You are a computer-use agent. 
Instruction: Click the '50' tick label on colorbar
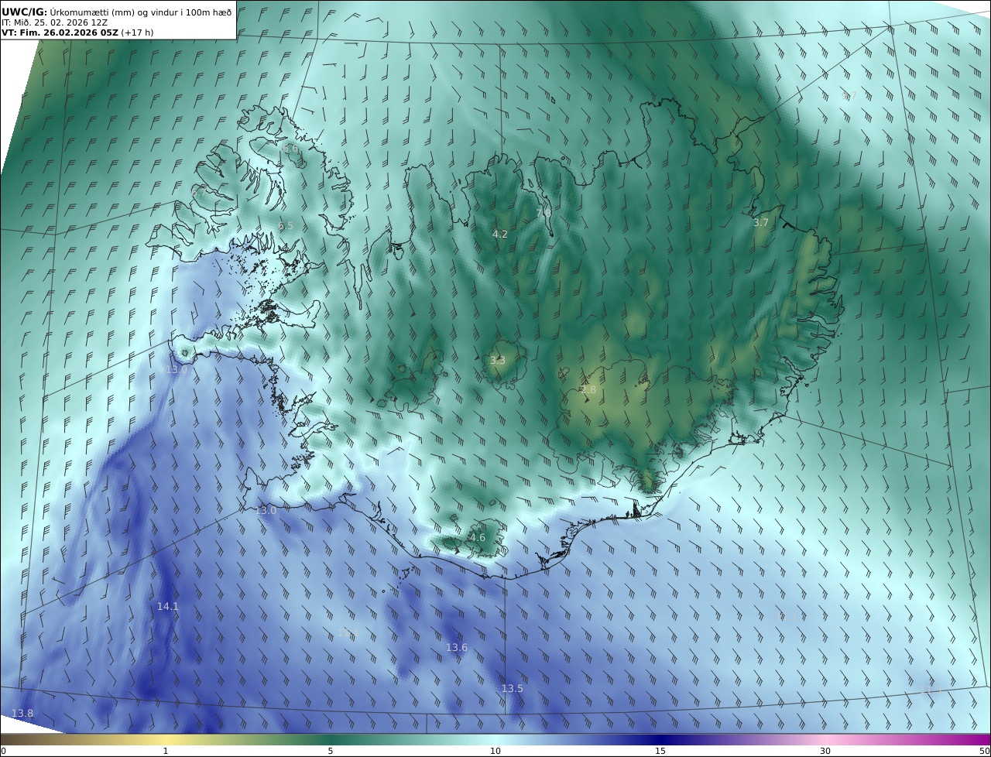[x=985, y=751]
